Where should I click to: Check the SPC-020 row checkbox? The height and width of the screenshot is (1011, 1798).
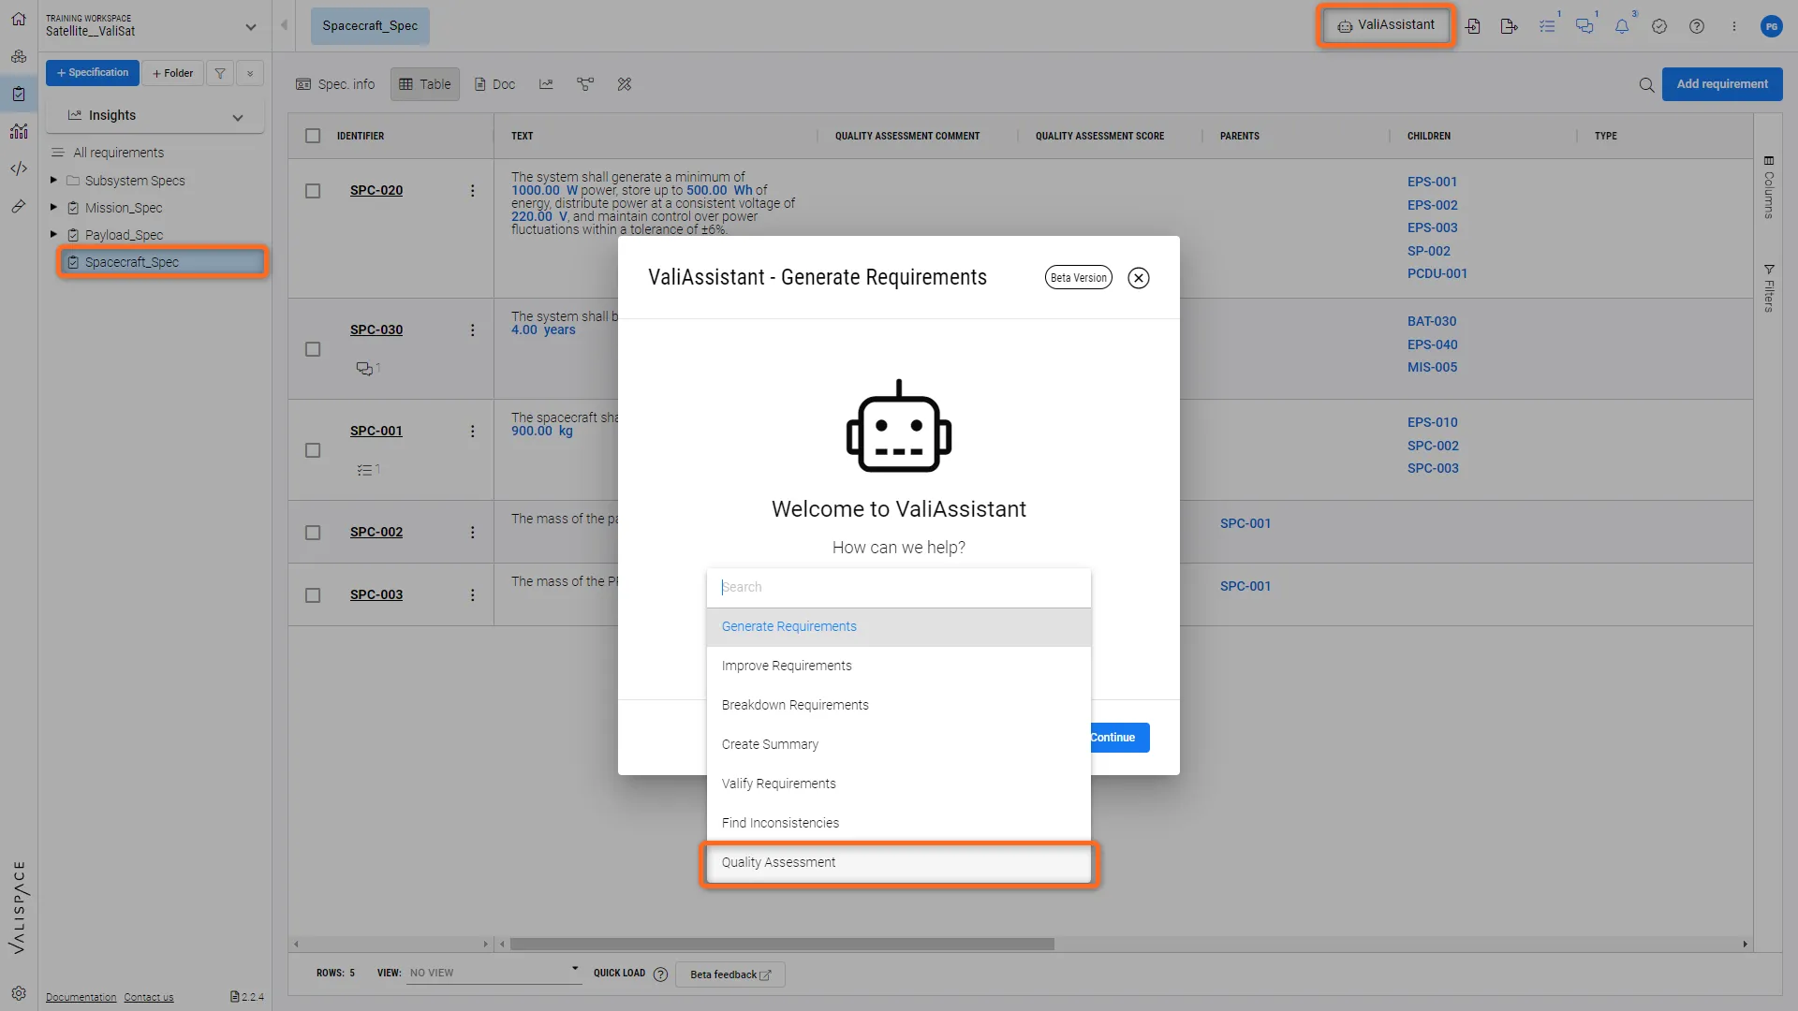[x=313, y=191]
